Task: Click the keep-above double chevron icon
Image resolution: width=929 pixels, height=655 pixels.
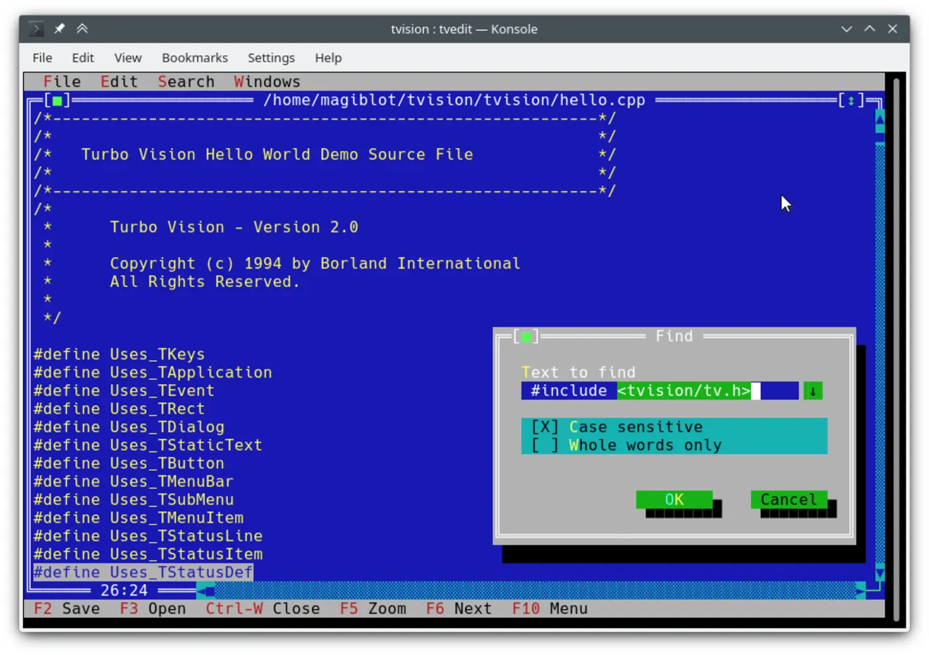Action: [82, 29]
